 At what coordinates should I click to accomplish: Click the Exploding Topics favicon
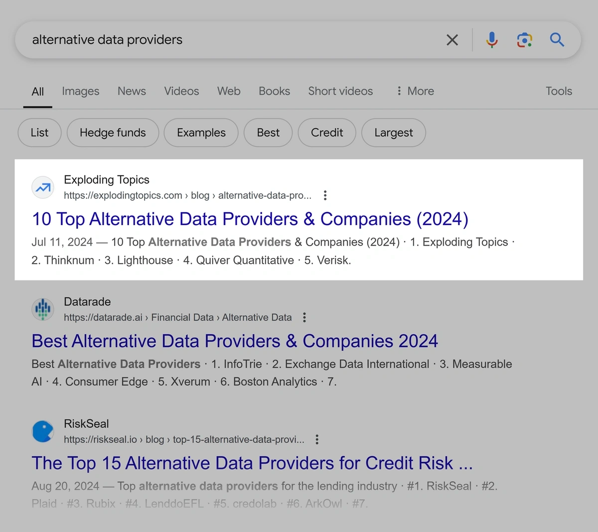tap(43, 188)
